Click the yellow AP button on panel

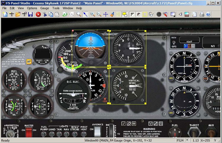[29, 62]
